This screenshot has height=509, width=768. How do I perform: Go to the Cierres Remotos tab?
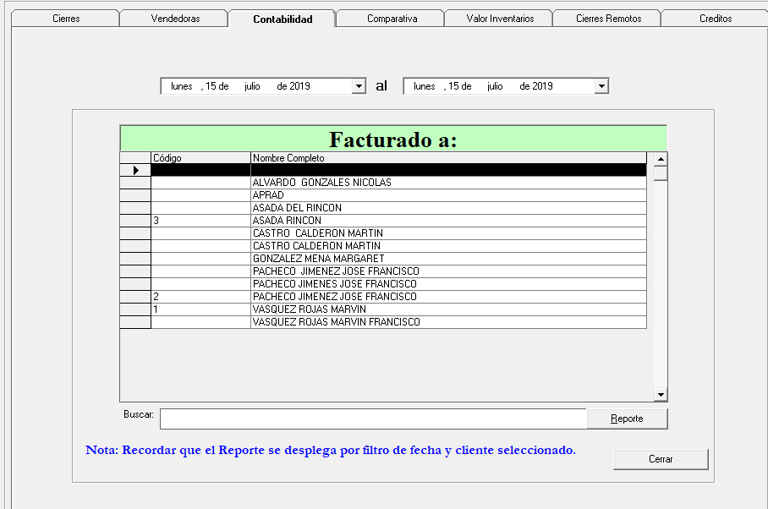point(608,19)
